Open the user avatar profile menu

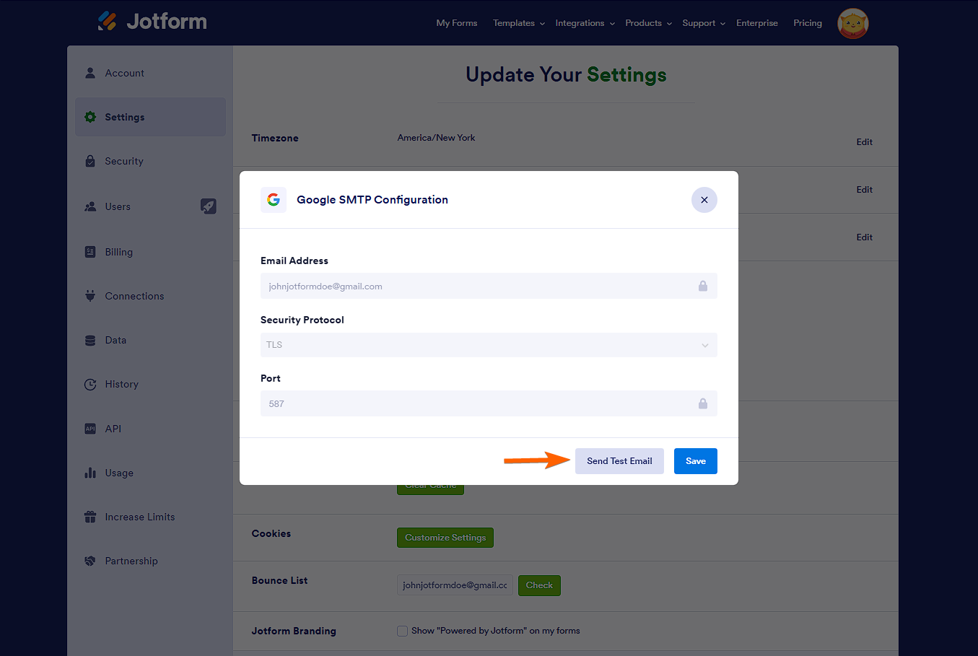pyautogui.click(x=852, y=23)
